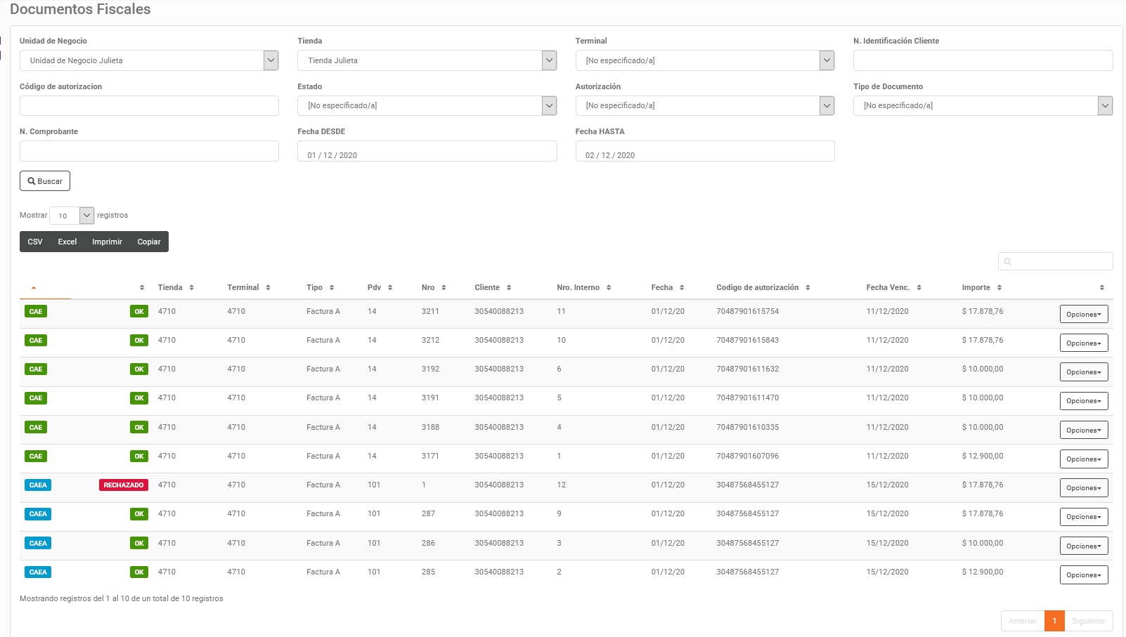Open the Tienda dropdown

427,60
